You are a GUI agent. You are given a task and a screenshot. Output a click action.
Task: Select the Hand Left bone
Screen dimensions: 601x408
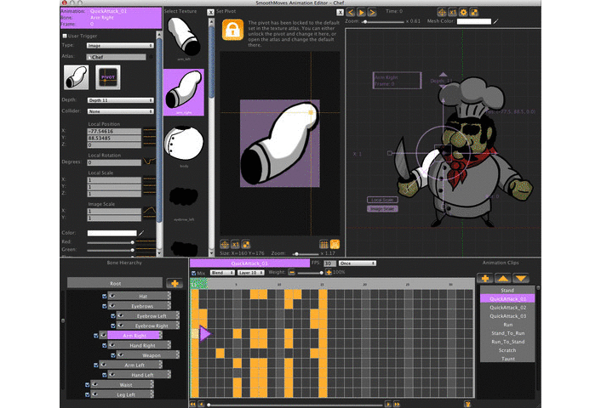click(x=142, y=375)
